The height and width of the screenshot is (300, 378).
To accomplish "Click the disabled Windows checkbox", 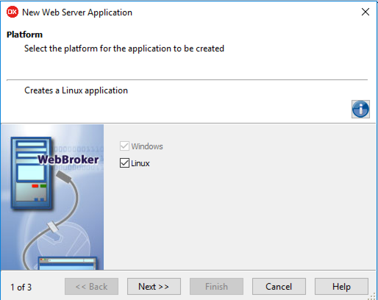I will [125, 146].
